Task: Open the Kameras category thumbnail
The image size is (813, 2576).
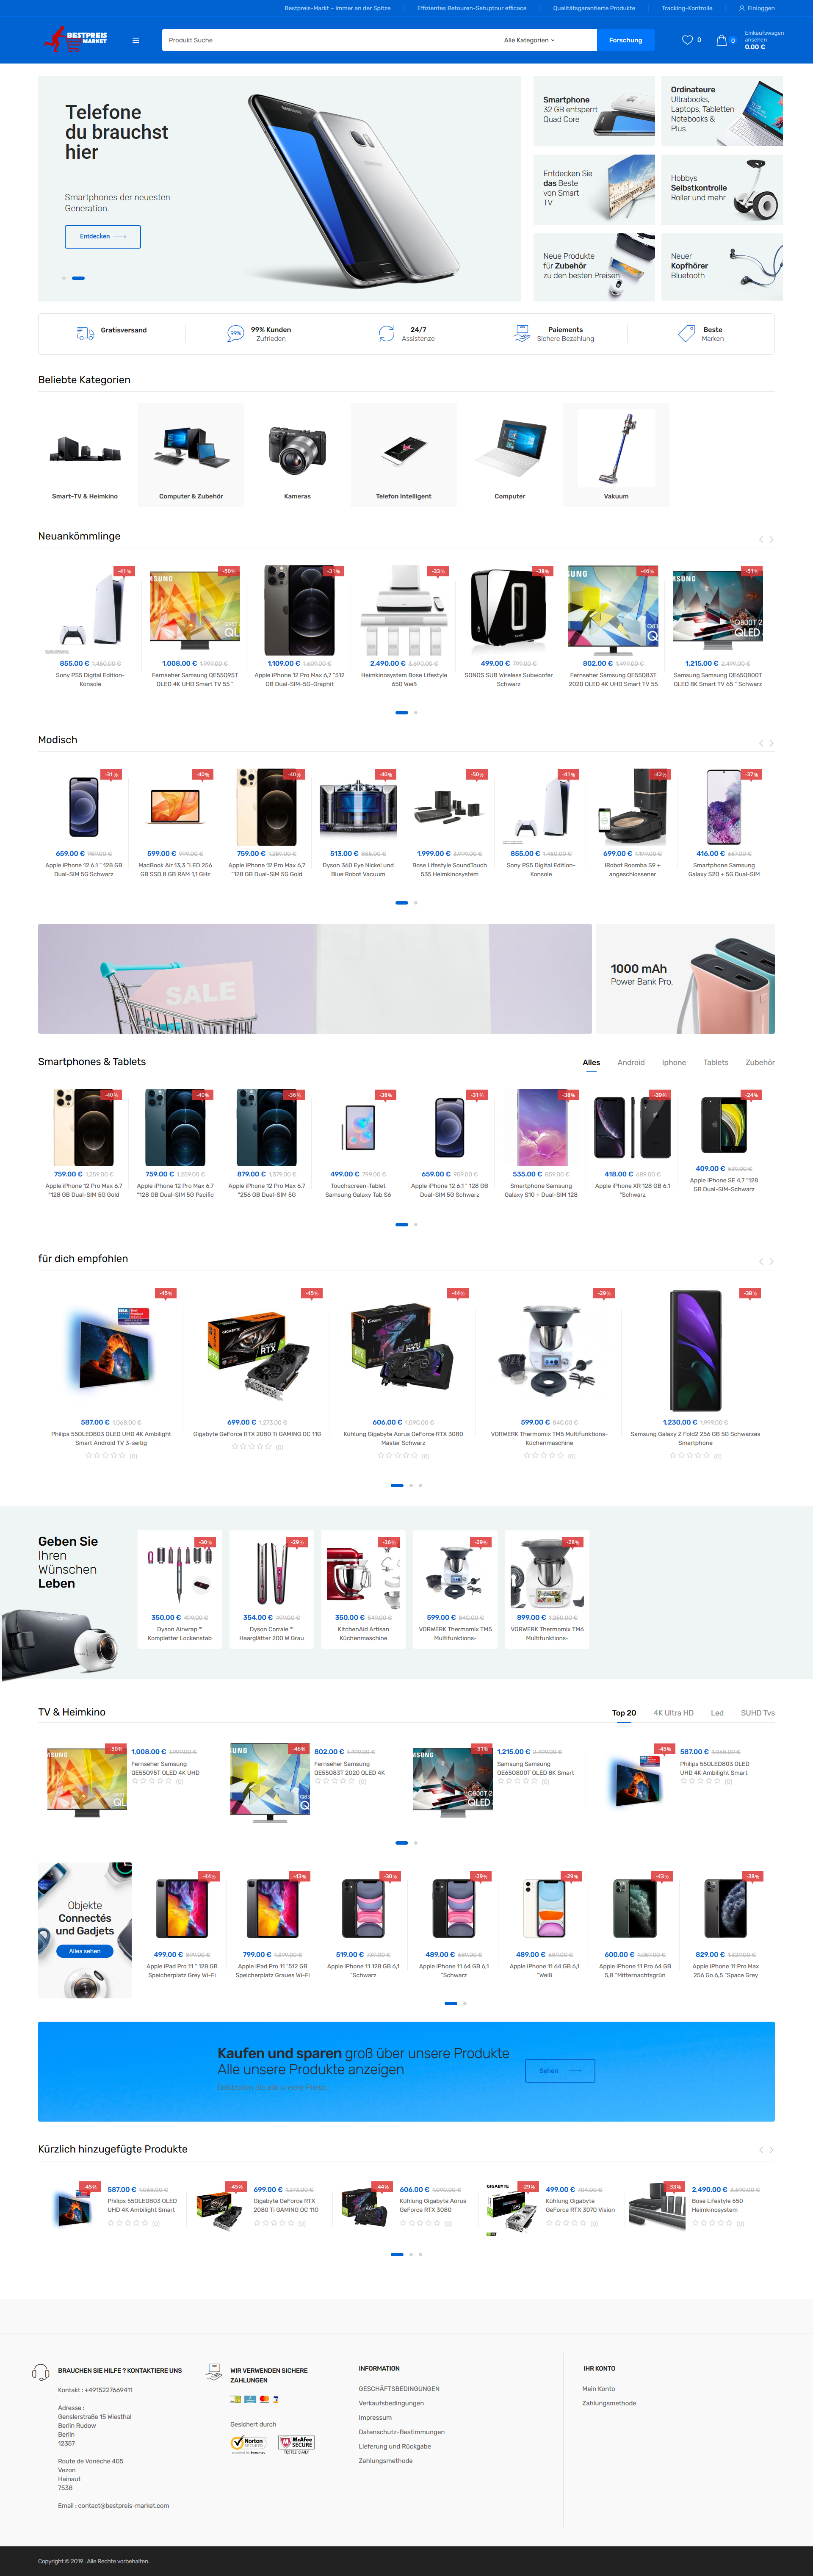Action: [297, 455]
